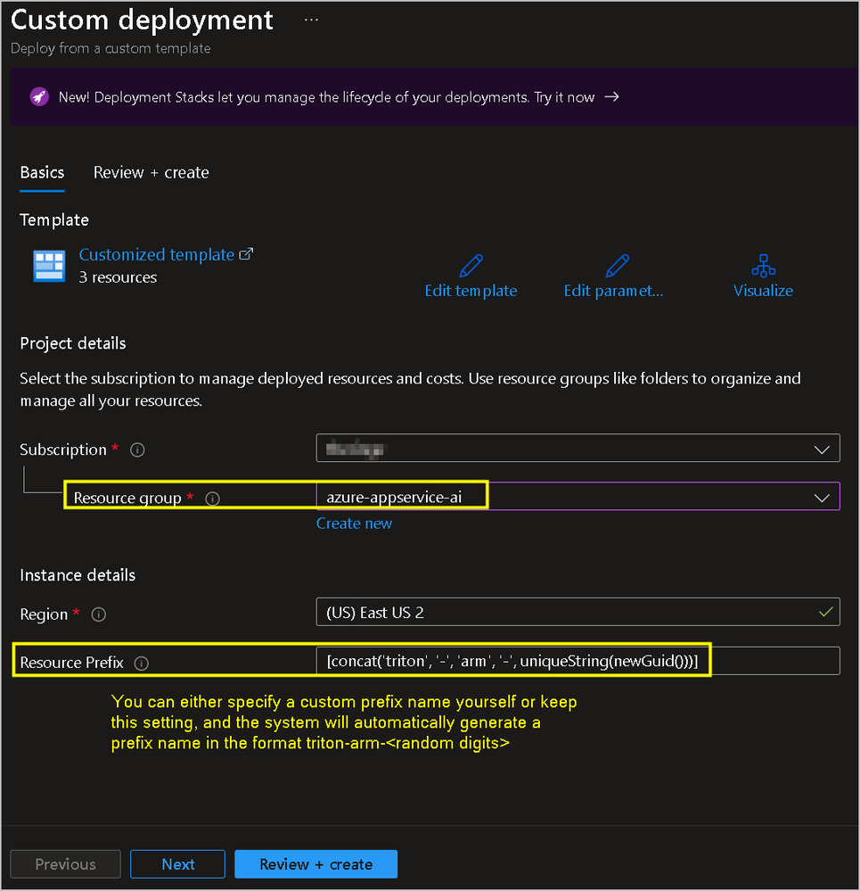Click the Edit paramet... link text
860x891 pixels.
(x=614, y=291)
